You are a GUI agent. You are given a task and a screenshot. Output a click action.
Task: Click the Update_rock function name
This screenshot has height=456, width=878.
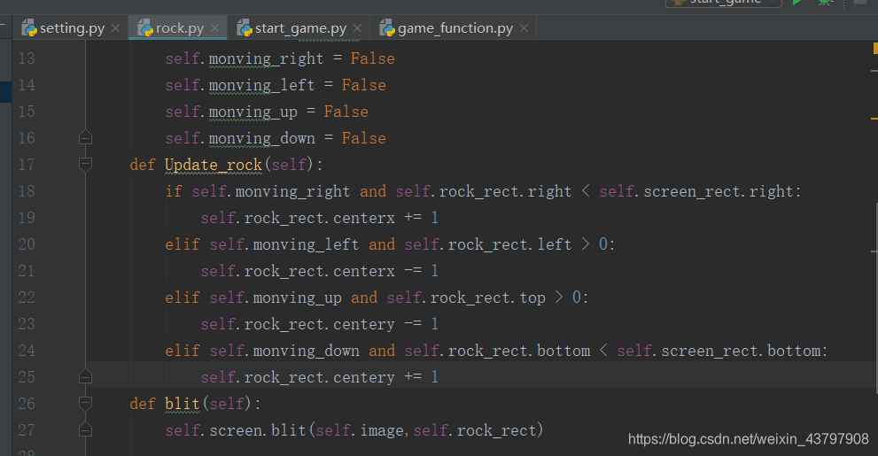tap(214, 165)
